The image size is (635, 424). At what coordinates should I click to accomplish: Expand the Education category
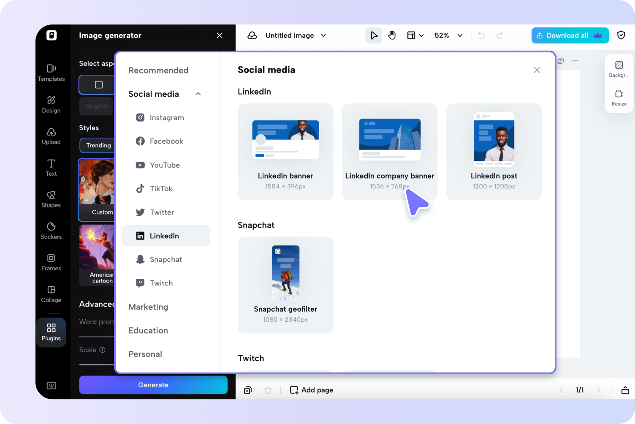pos(148,331)
